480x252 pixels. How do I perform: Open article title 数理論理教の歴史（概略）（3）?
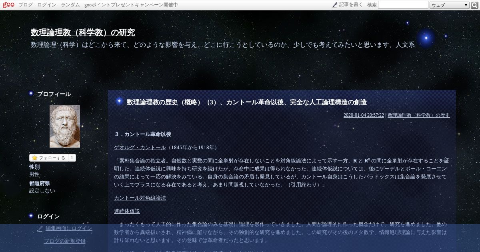coord(247,102)
